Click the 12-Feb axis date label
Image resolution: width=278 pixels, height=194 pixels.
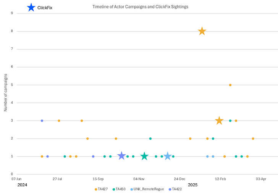click(x=220, y=179)
